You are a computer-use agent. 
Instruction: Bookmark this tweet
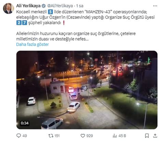coord(147,136)
